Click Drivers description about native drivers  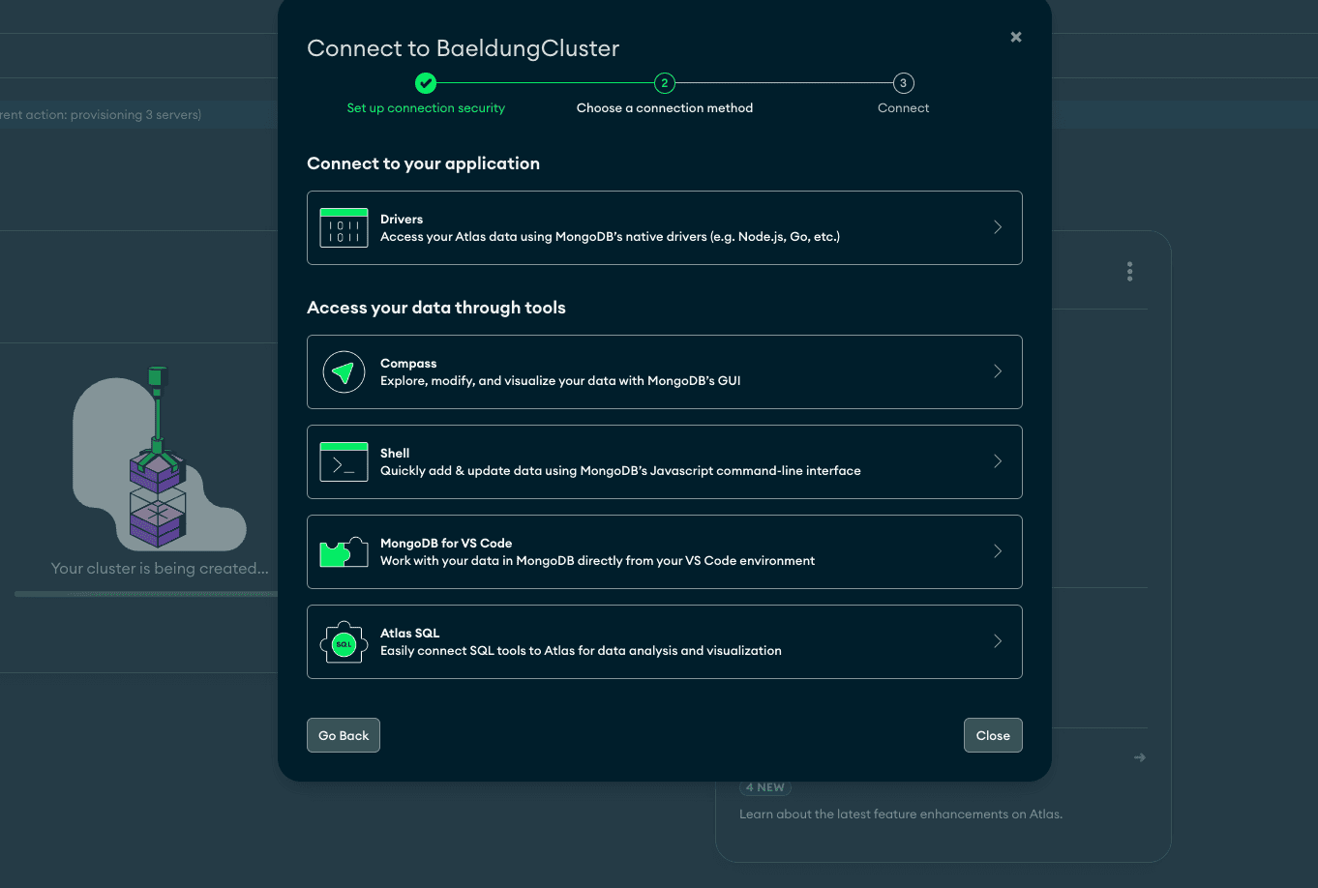pyautogui.click(x=610, y=237)
